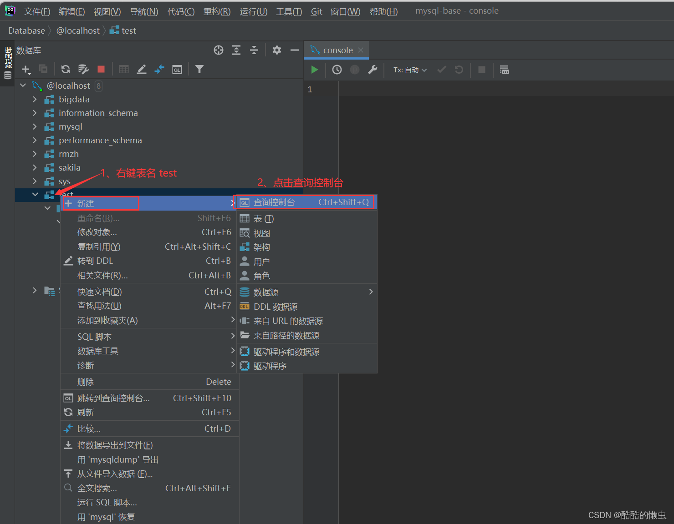The width and height of the screenshot is (674, 524).
Task: Choose 表 (T) in the New submenu
Action: point(307,219)
